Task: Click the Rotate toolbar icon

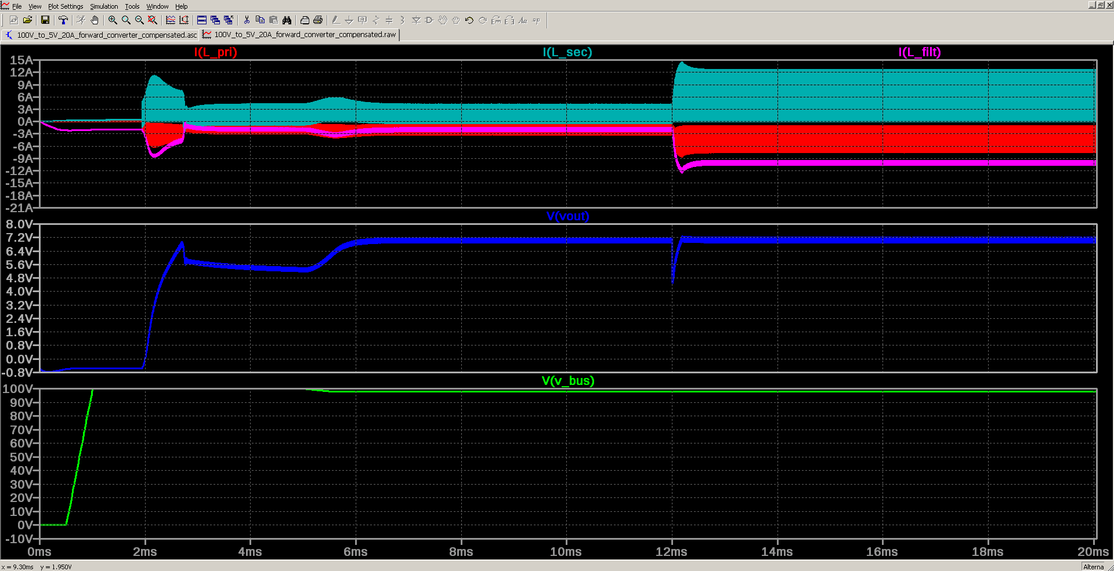Action: [496, 20]
